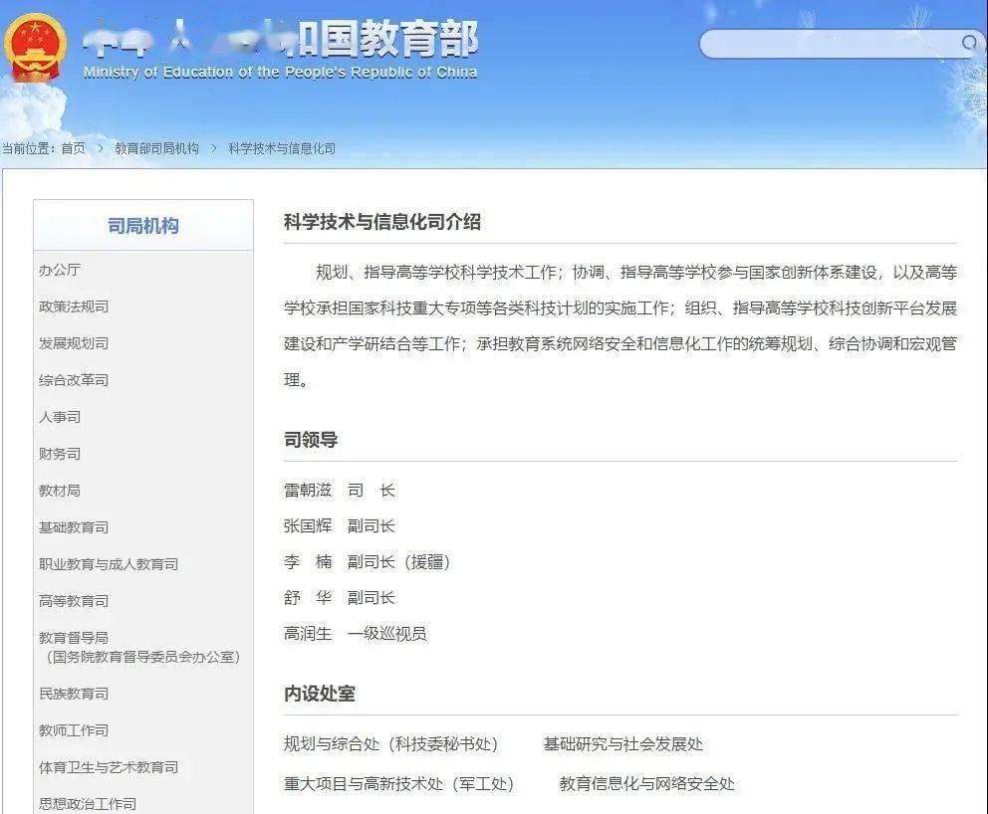Click the national emblem logo

[x=35, y=47]
